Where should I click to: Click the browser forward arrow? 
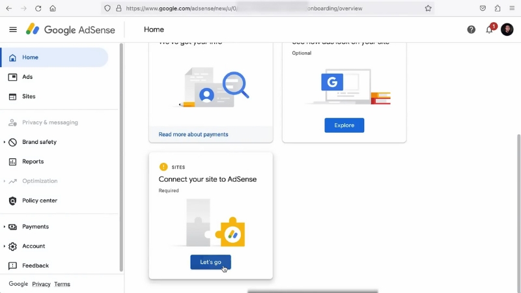[x=23, y=8]
